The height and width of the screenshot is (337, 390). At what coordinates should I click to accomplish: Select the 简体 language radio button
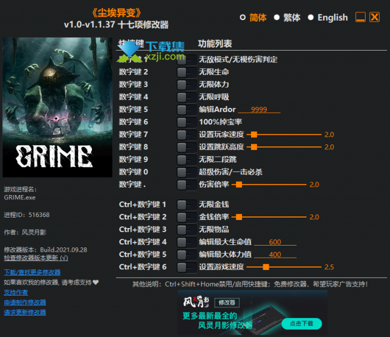click(x=243, y=18)
